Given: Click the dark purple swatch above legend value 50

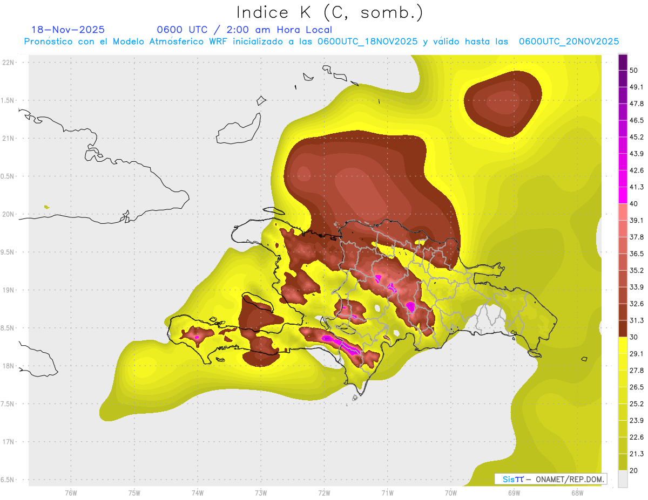Looking at the screenshot, I should click(x=623, y=62).
